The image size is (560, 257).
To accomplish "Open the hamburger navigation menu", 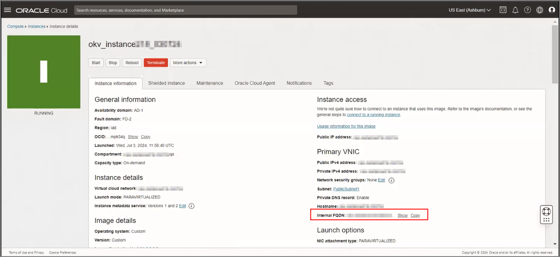I will point(7,10).
